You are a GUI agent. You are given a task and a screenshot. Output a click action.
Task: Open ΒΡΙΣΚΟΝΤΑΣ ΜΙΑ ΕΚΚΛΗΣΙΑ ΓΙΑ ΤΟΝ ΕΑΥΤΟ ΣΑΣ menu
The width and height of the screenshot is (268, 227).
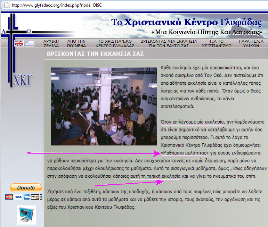(169, 43)
